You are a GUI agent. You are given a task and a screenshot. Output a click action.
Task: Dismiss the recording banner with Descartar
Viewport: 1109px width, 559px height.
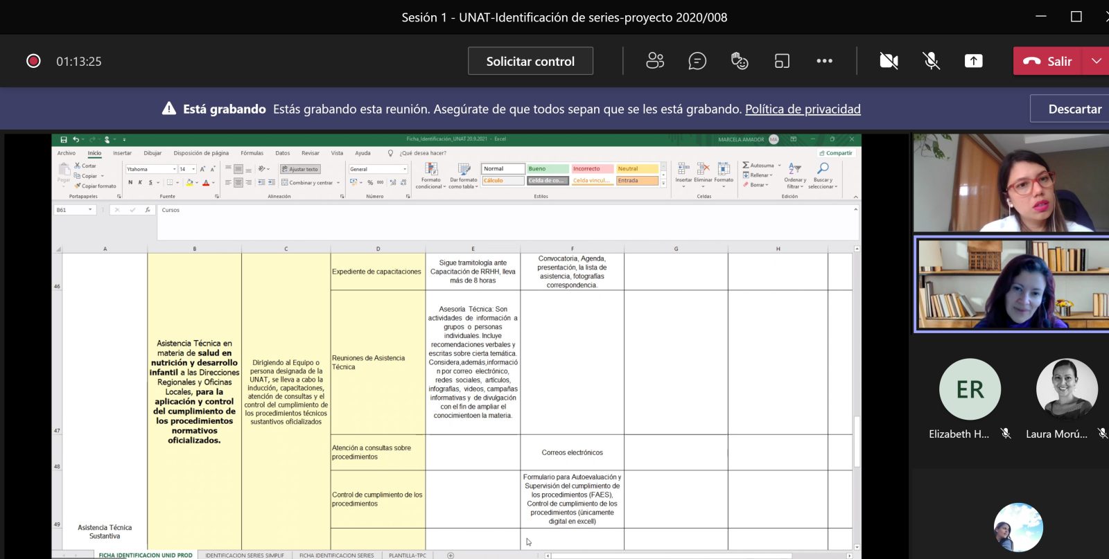pos(1074,109)
